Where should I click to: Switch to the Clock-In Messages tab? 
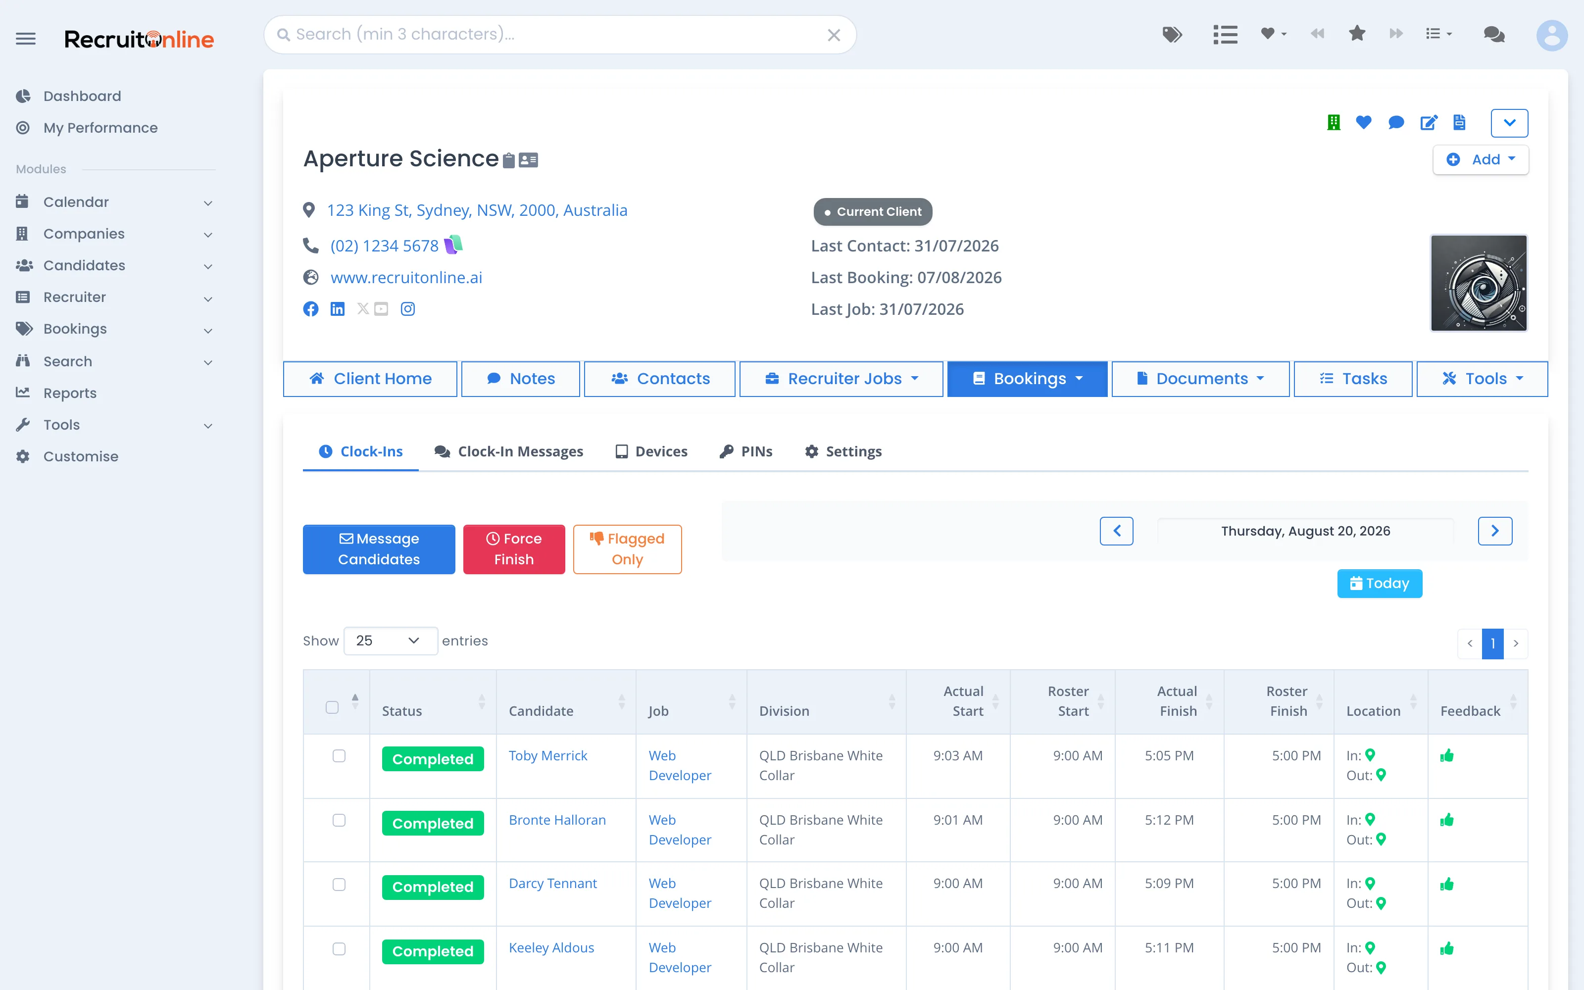[x=508, y=451]
